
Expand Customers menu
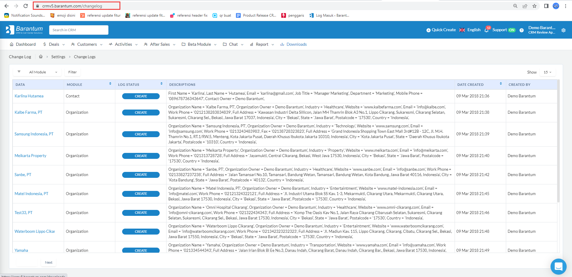tap(87, 44)
